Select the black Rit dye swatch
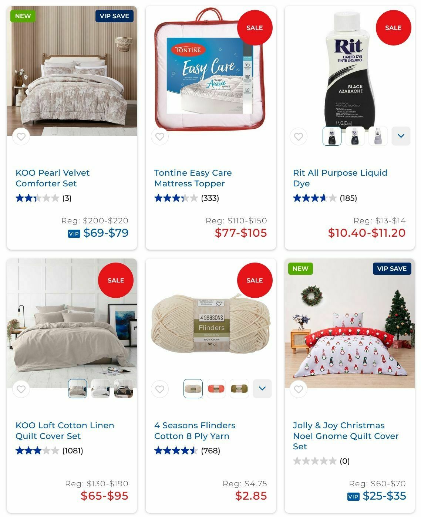This screenshot has height=517, width=421. point(332,136)
